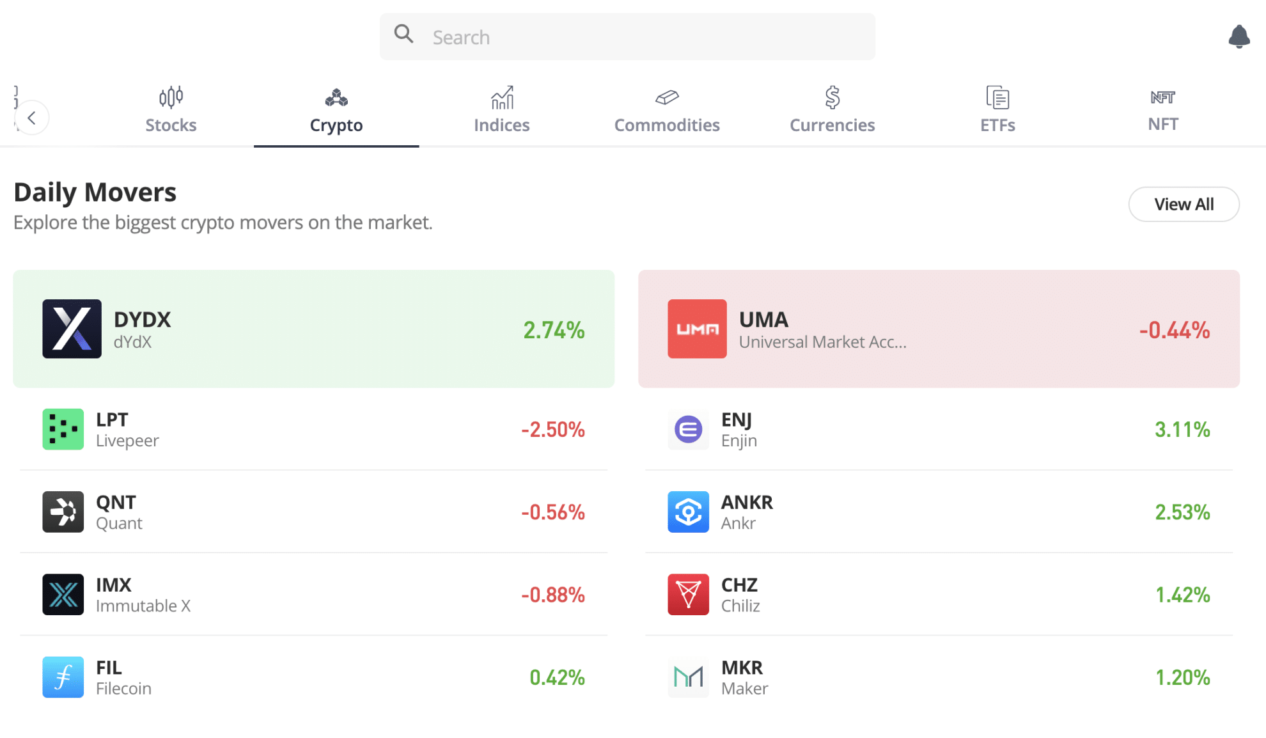Click the Indices chart icon

pyautogui.click(x=502, y=97)
